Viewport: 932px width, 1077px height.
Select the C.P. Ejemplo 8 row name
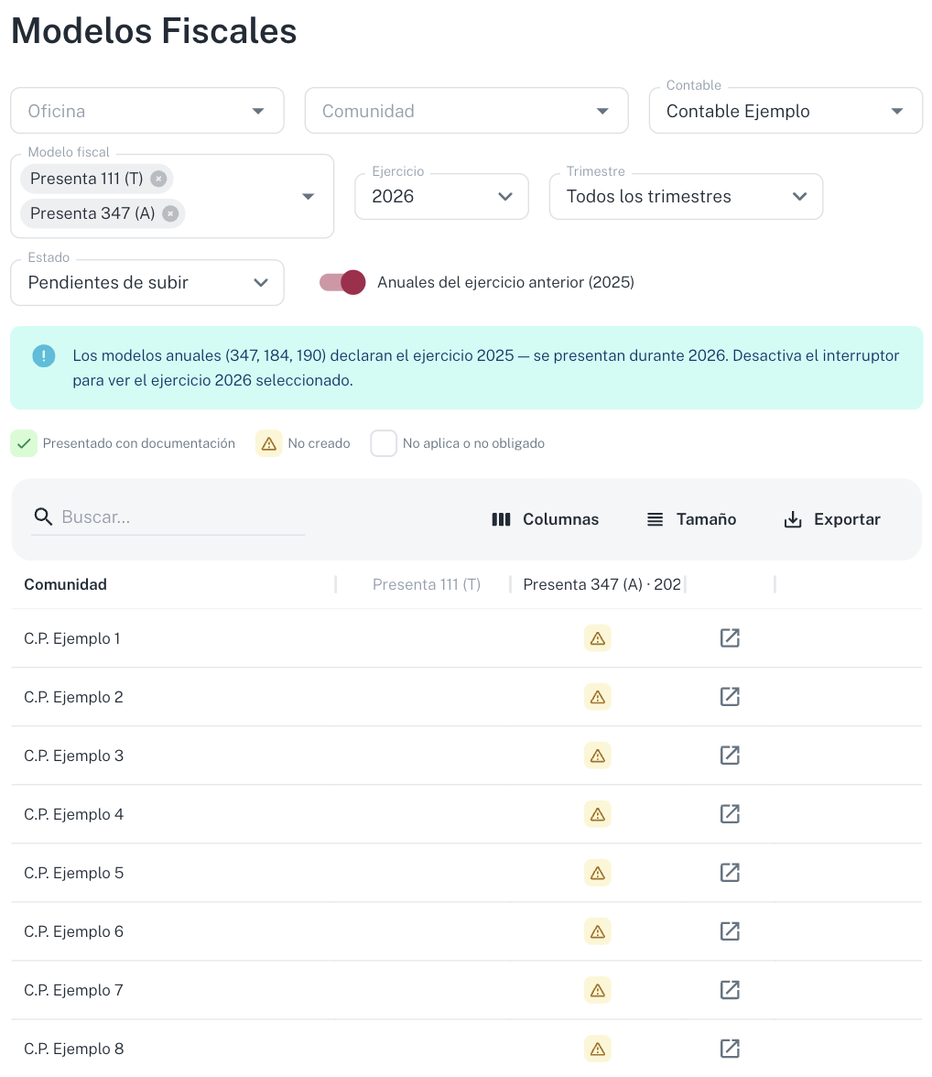(x=73, y=1048)
